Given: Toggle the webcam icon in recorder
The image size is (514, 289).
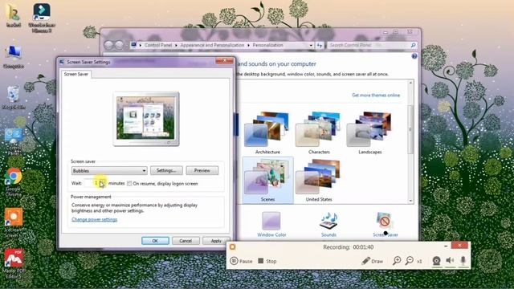Looking at the screenshot, I should coord(436,260).
